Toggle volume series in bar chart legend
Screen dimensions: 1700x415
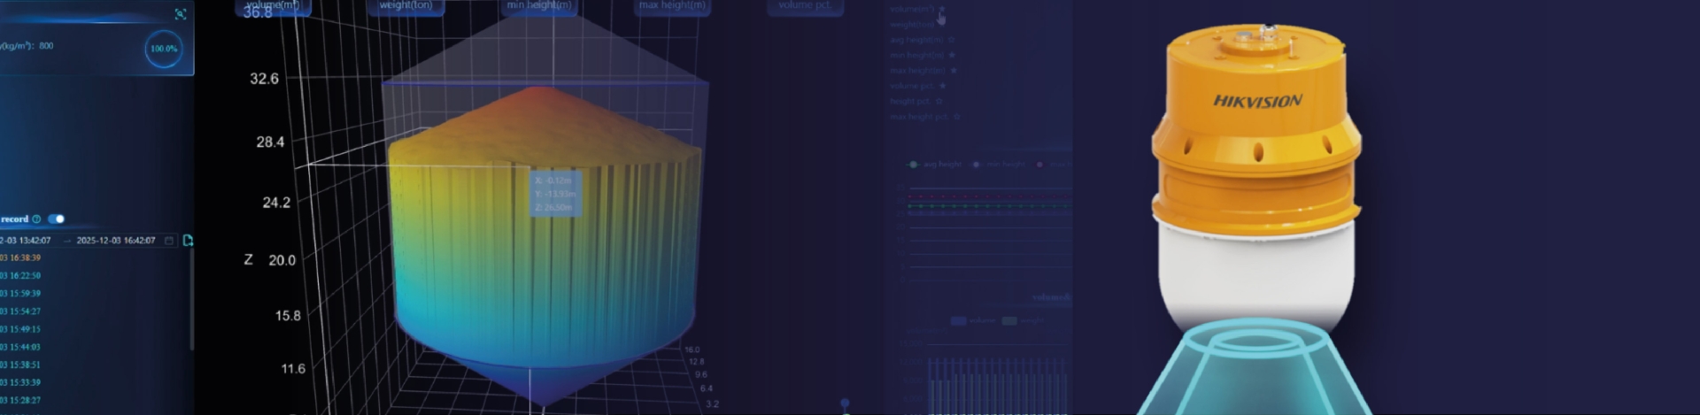[x=972, y=320]
